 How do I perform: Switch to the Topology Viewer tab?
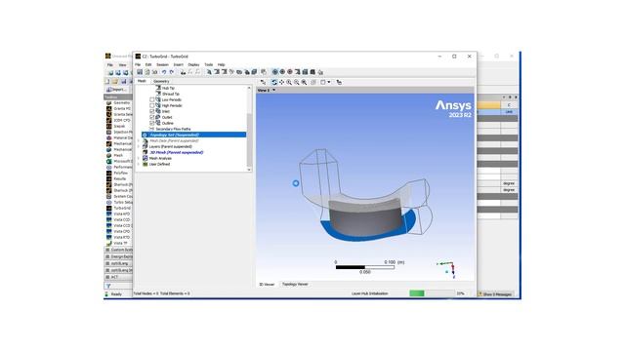pyautogui.click(x=295, y=284)
